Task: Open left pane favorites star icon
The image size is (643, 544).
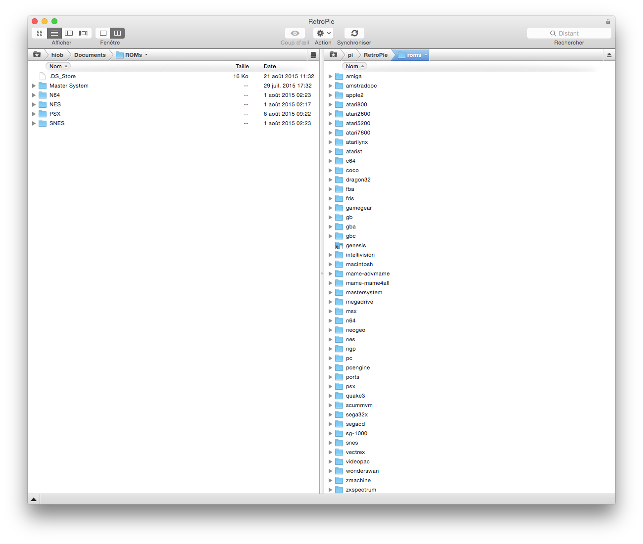Action: 37,55
